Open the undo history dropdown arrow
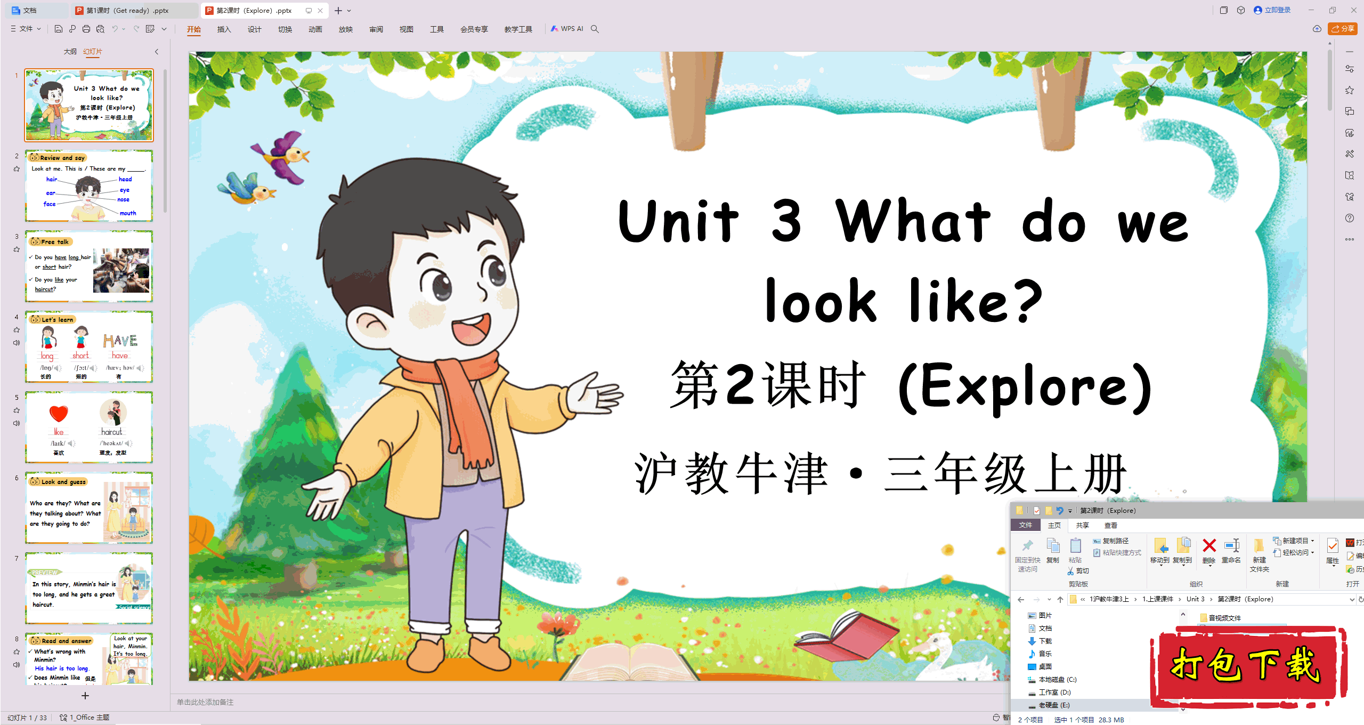This screenshot has height=725, width=1364. (x=124, y=29)
